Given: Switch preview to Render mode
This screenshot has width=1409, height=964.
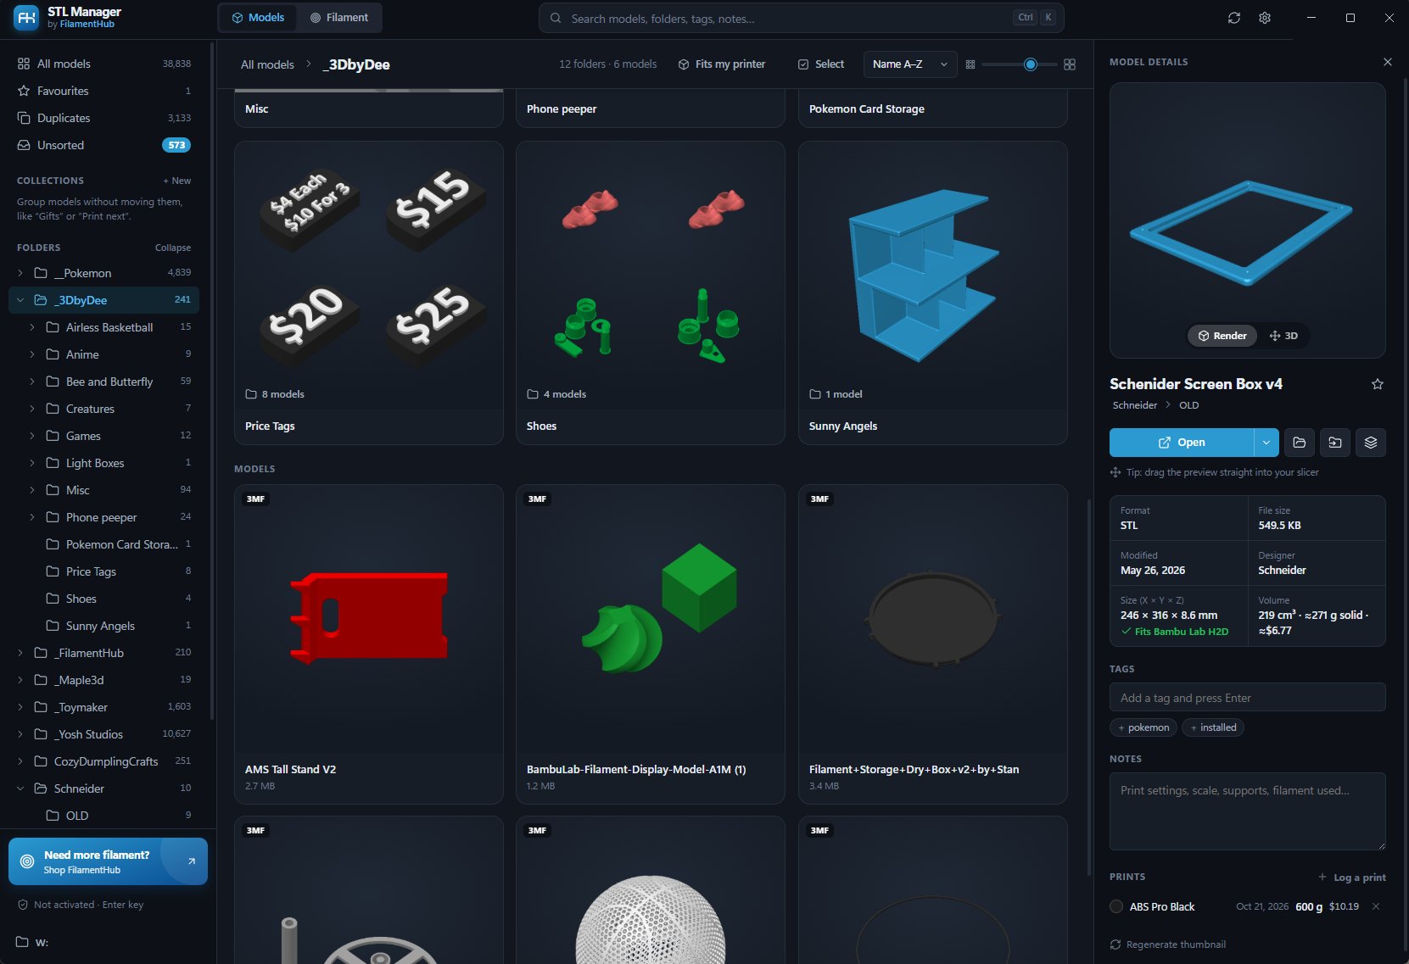Looking at the screenshot, I should click(x=1222, y=336).
